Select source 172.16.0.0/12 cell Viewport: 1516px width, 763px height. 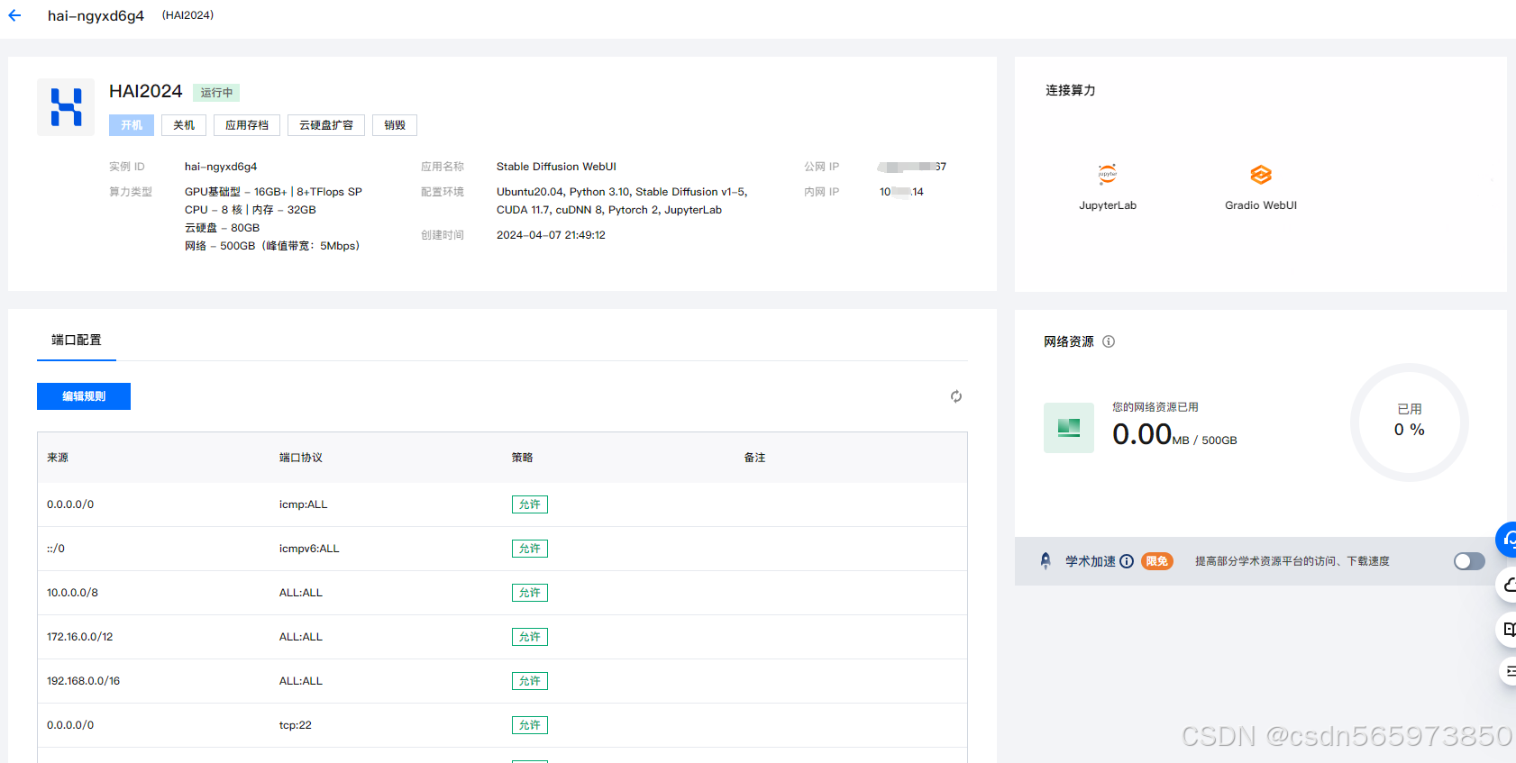click(80, 637)
